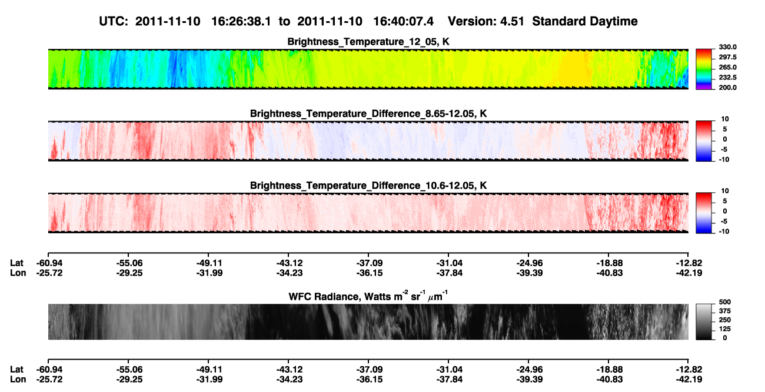
Task: Click the 10.6-12.05 difference image panel
Action: coord(368,213)
